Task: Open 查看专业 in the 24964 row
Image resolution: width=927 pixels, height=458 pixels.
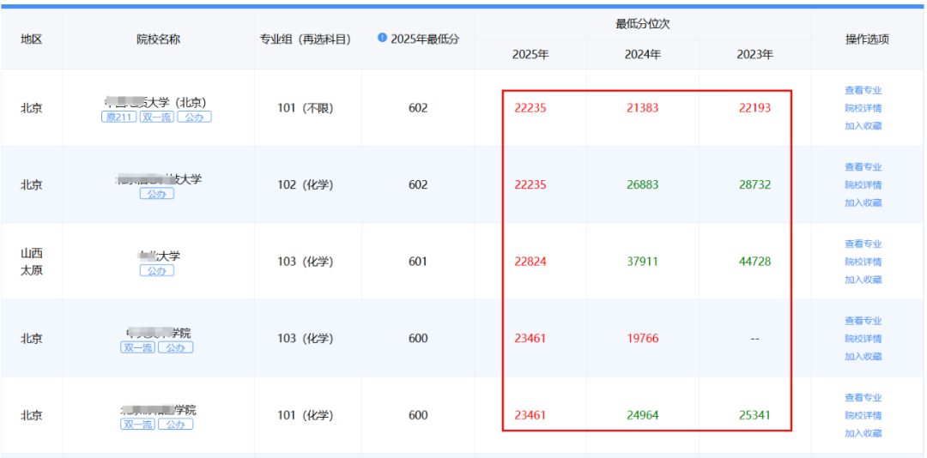Action: (863, 398)
